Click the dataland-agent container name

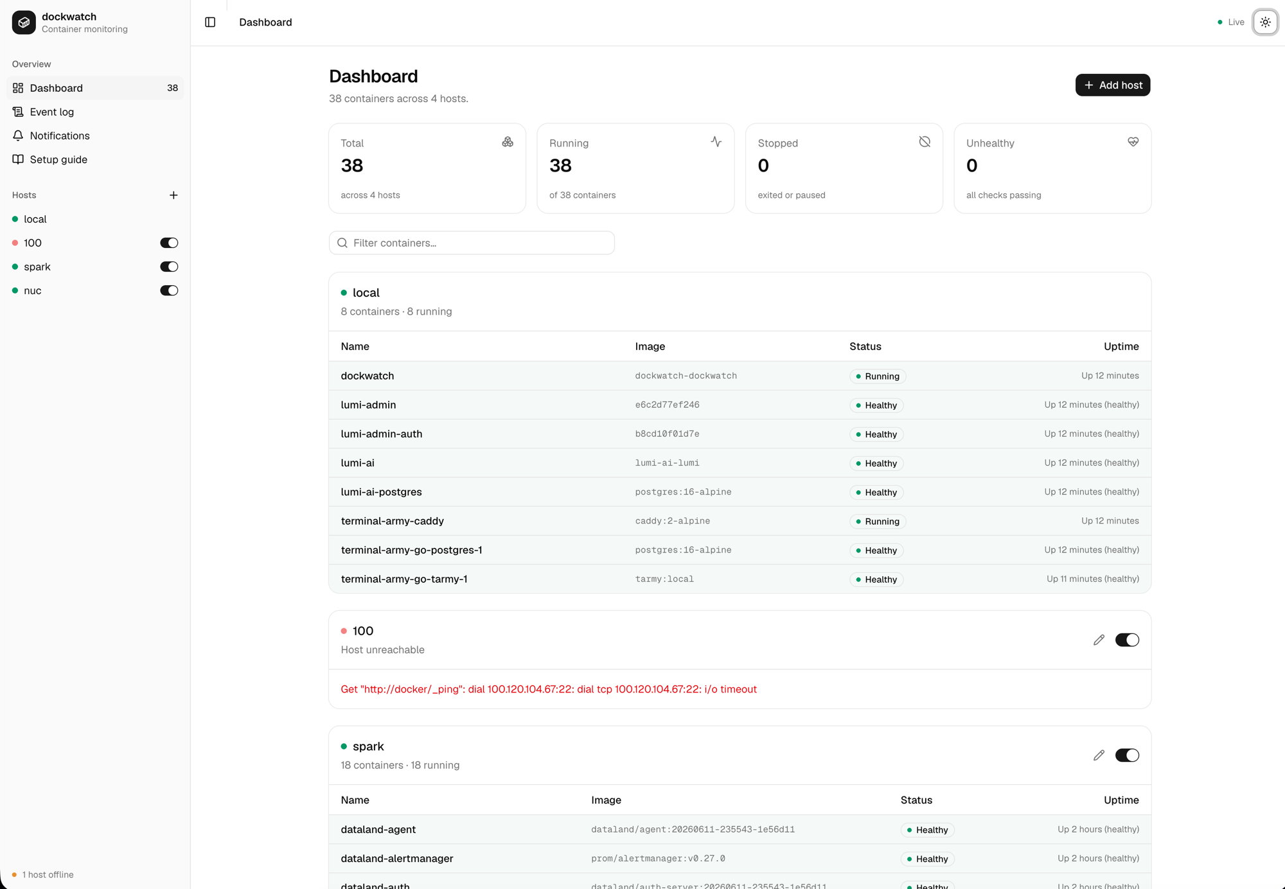click(378, 829)
